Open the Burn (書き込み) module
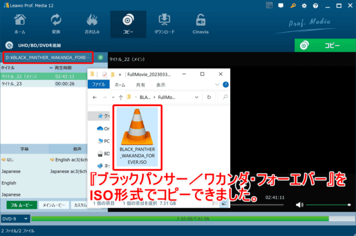This screenshot has height=236, width=356. [x=92, y=24]
